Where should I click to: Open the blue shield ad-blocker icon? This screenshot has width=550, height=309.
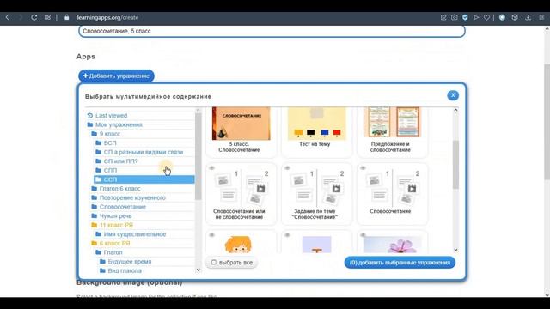click(x=465, y=17)
